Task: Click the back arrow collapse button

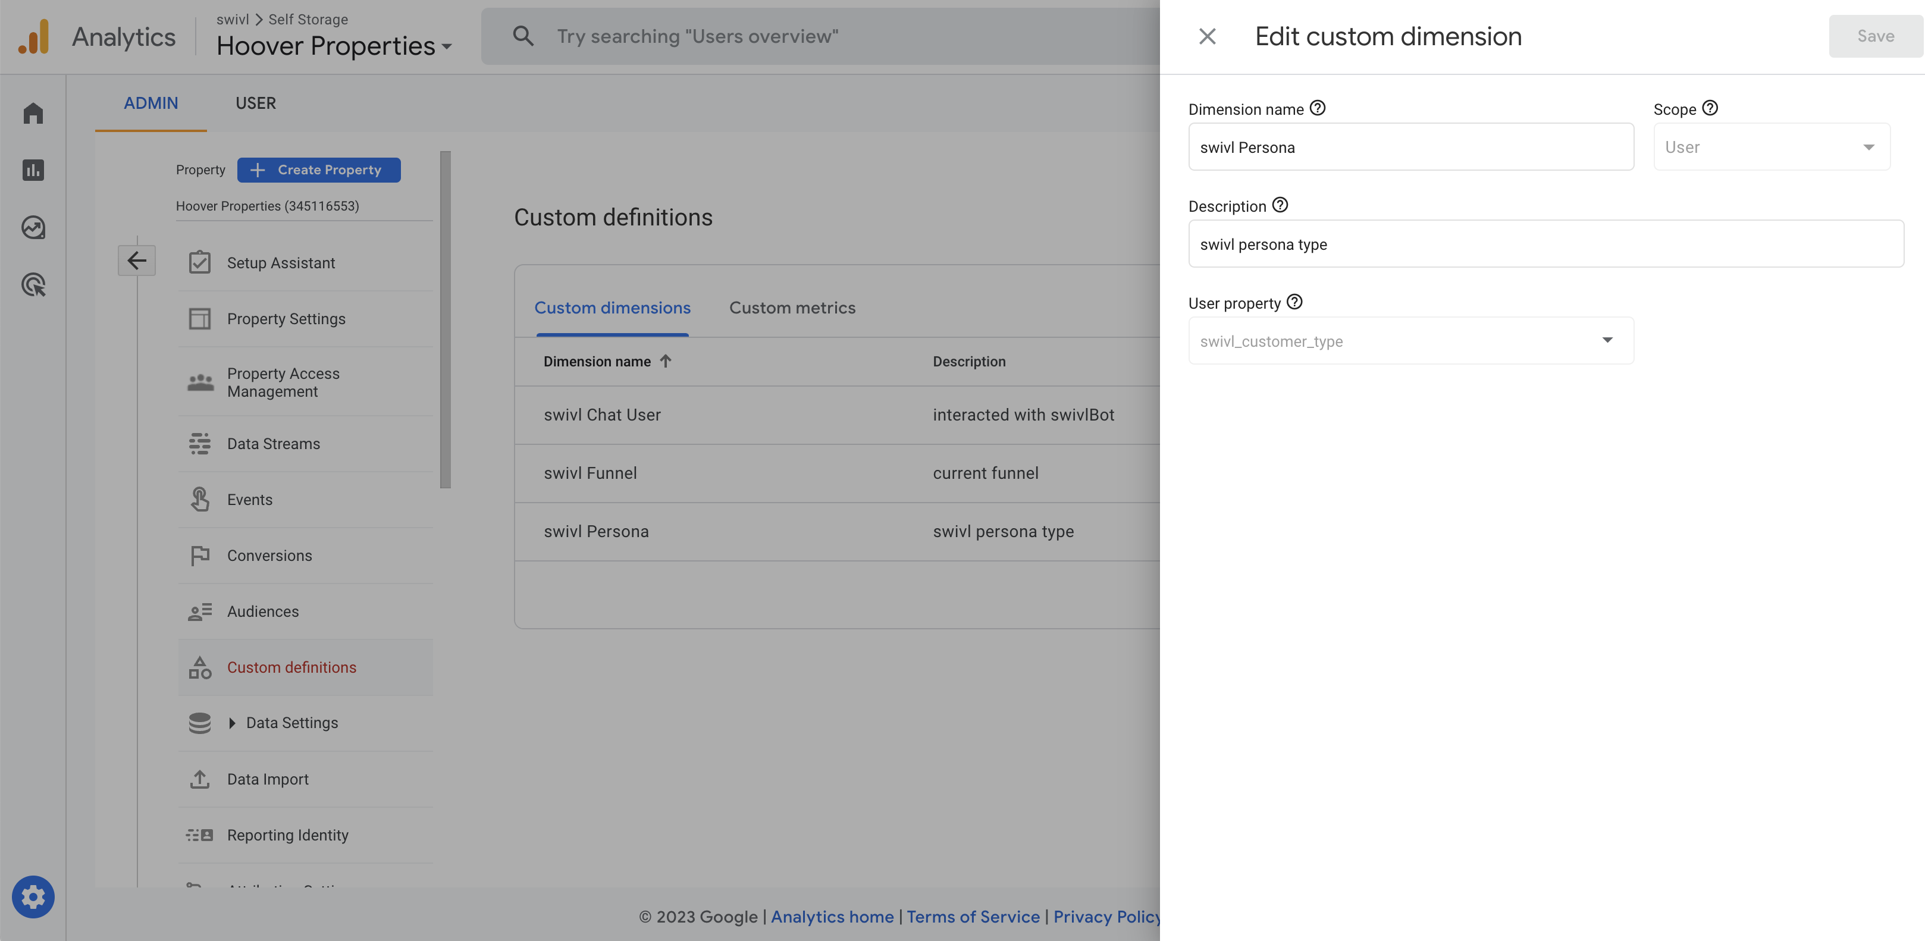Action: click(137, 260)
